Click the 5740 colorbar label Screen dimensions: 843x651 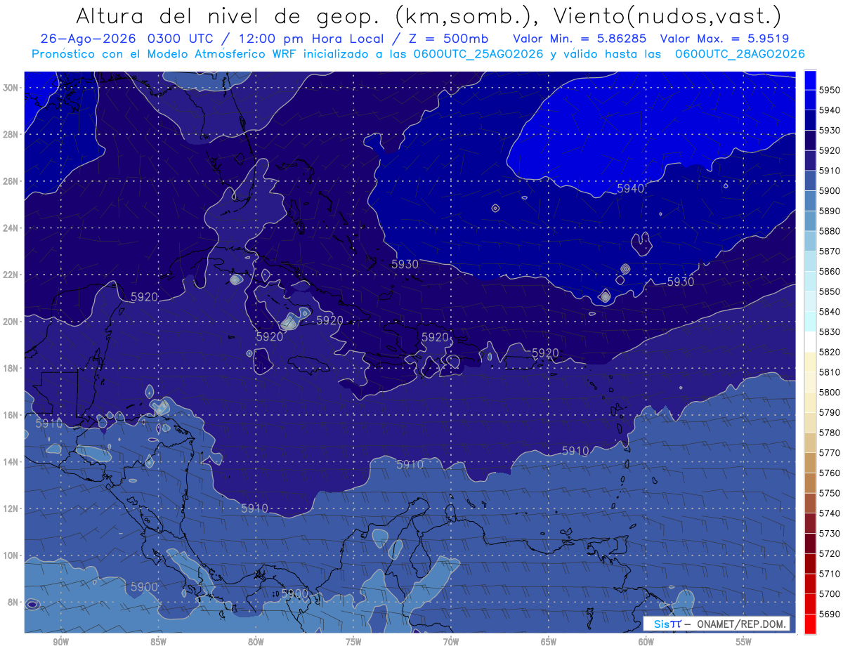[x=830, y=513]
